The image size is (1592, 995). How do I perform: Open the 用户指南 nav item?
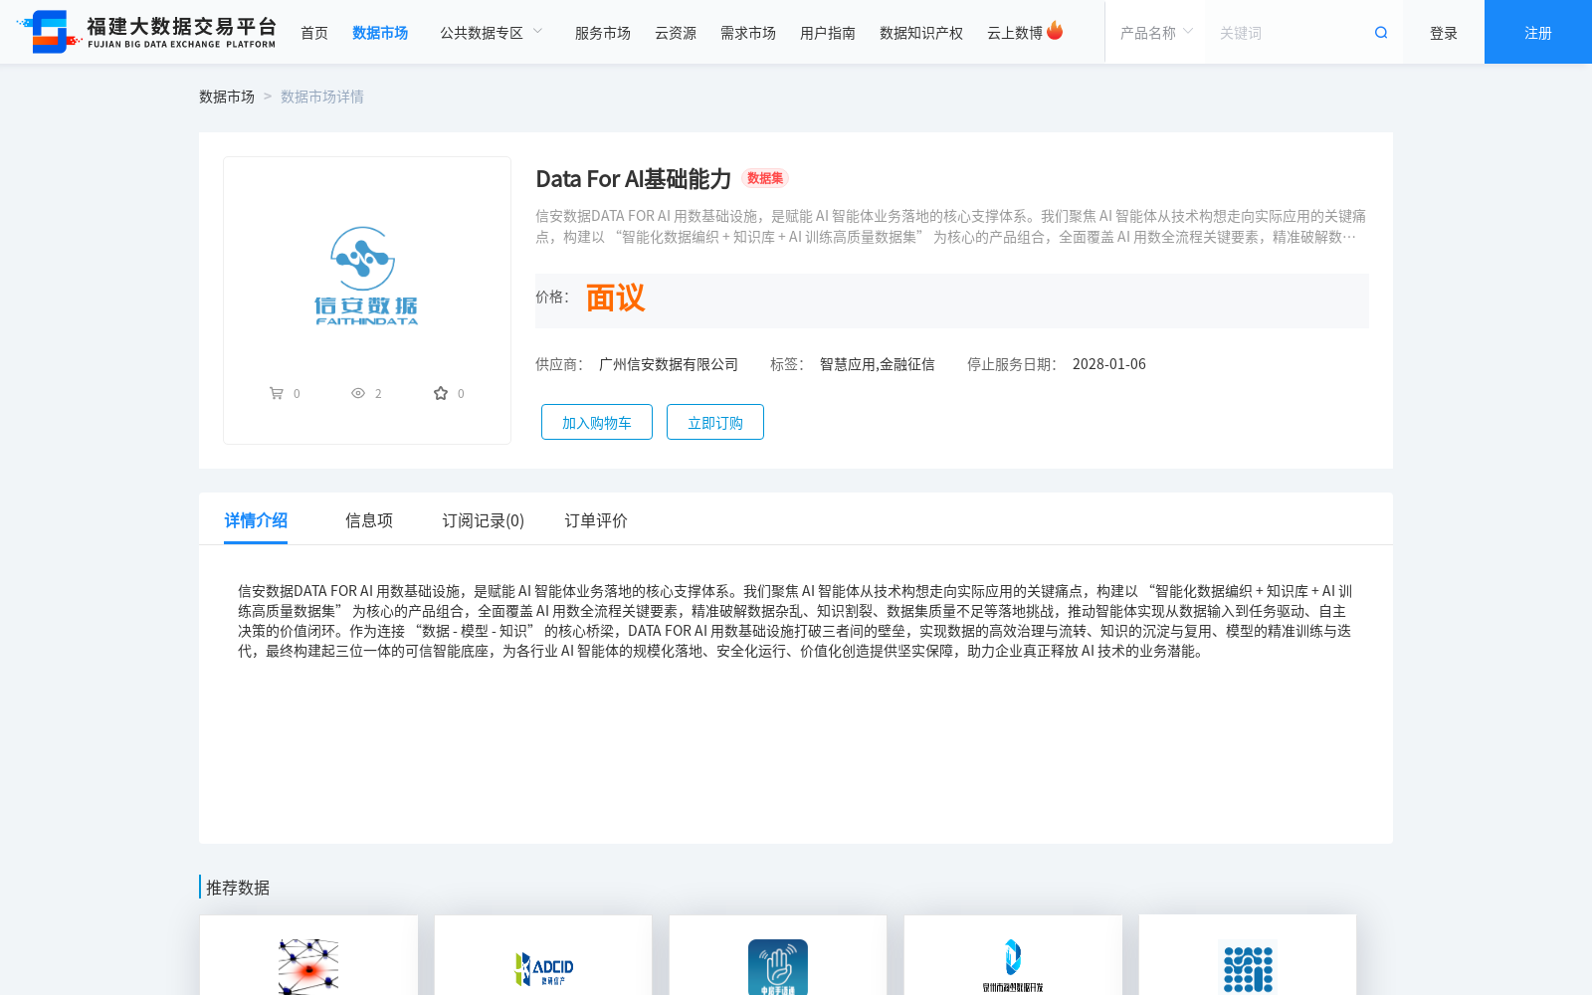[828, 33]
